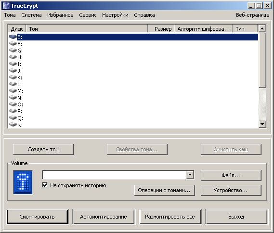The image size is (274, 233).
Task: Open the Тома menu
Action: (10, 15)
